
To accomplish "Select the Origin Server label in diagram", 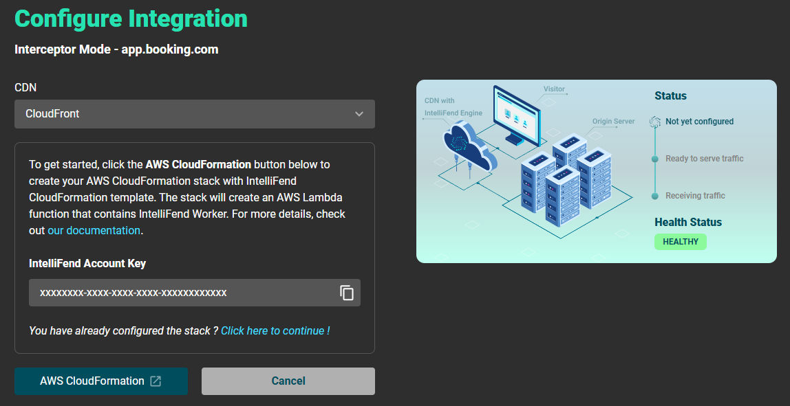I will (x=613, y=122).
